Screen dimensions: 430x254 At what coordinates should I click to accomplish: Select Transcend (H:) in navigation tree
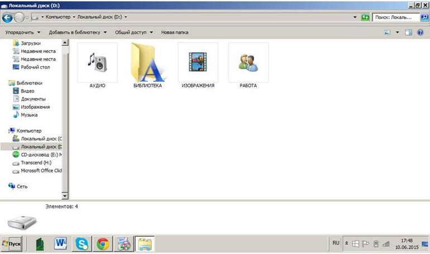[36, 163]
